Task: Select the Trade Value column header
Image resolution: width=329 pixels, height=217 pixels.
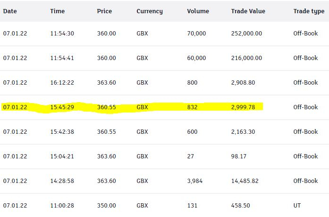Action: coord(248,11)
